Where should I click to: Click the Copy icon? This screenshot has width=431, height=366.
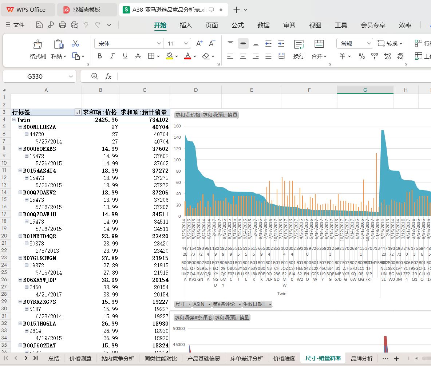point(76,56)
